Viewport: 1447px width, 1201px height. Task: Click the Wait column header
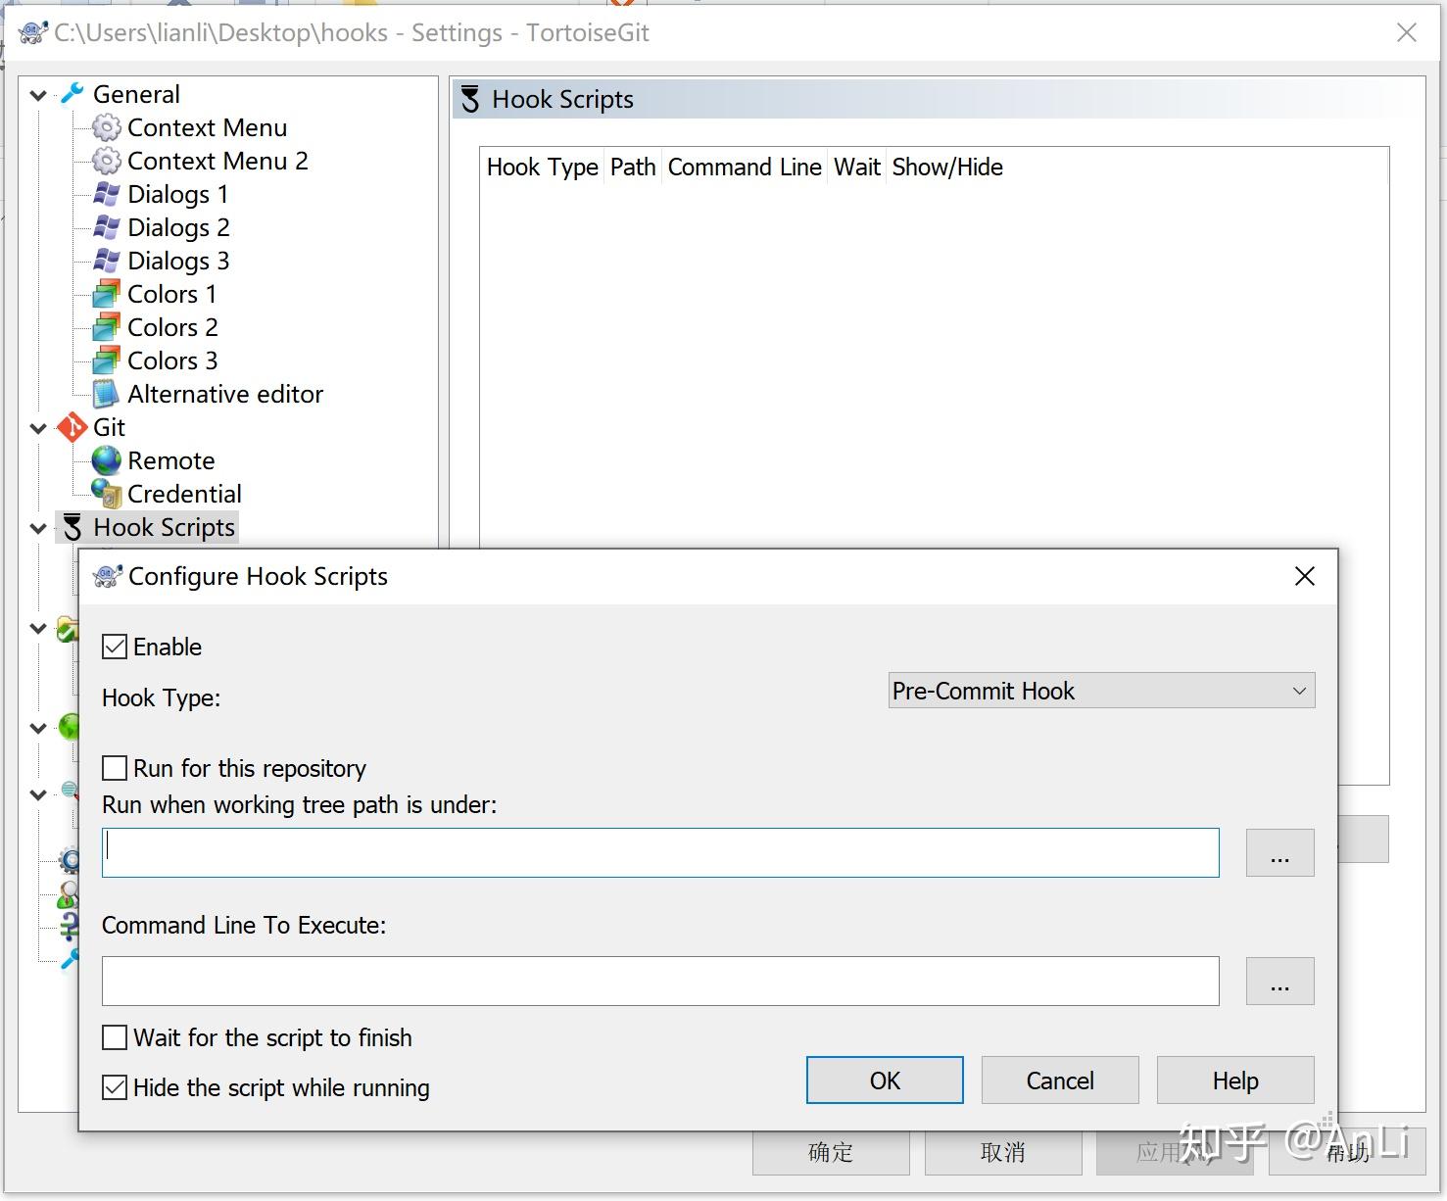(857, 168)
